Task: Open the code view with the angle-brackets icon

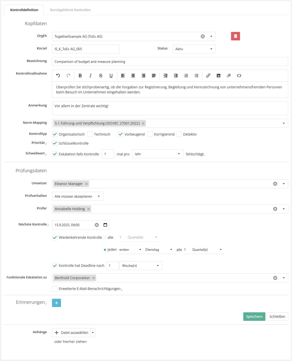Action: tap(239, 76)
